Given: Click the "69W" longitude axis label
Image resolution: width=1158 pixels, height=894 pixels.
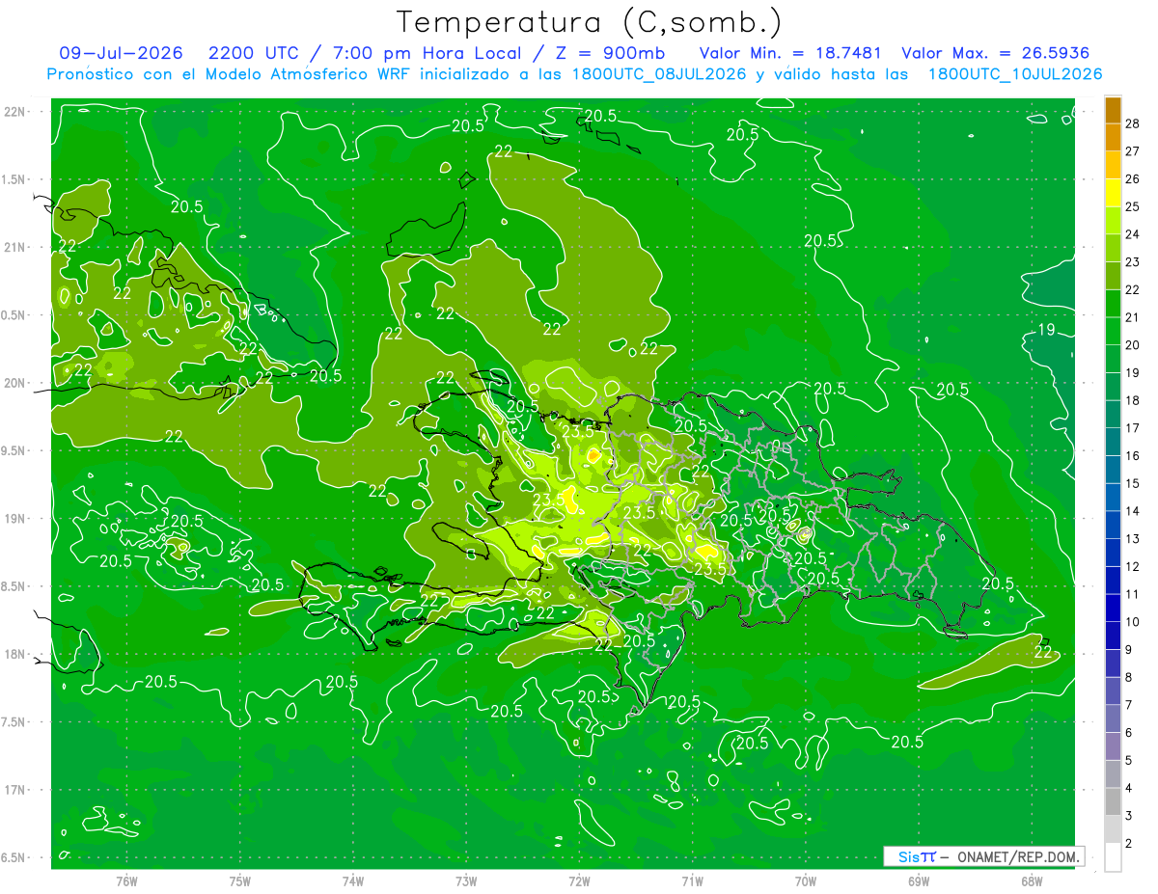Looking at the screenshot, I should point(919,880).
